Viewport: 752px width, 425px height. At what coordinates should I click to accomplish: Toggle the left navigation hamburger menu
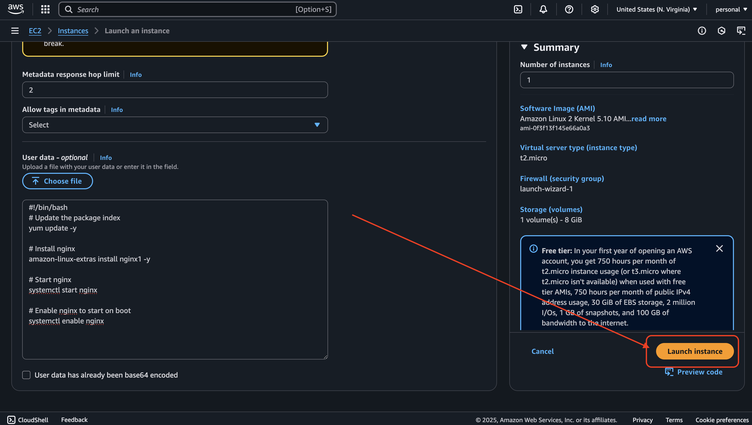click(x=15, y=31)
